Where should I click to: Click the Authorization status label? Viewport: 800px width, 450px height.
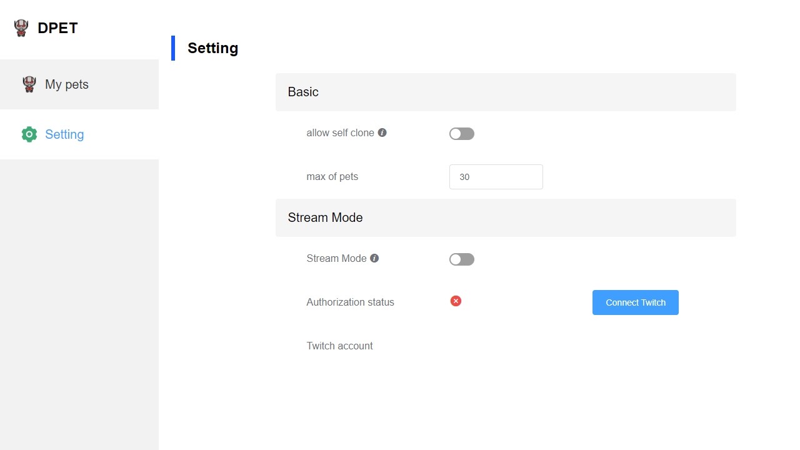[350, 302]
